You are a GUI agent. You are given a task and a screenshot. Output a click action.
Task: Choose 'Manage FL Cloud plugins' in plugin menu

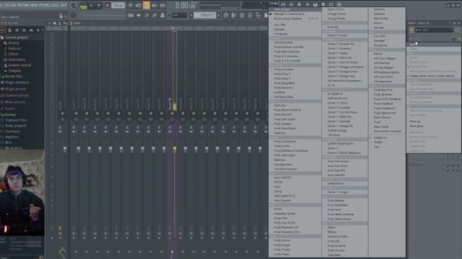pos(289,14)
